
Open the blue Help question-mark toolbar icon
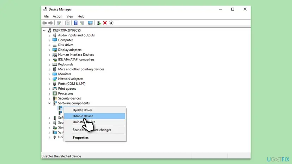(75, 23)
